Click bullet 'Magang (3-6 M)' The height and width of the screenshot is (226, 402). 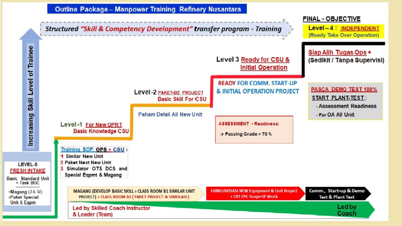pos(26,192)
